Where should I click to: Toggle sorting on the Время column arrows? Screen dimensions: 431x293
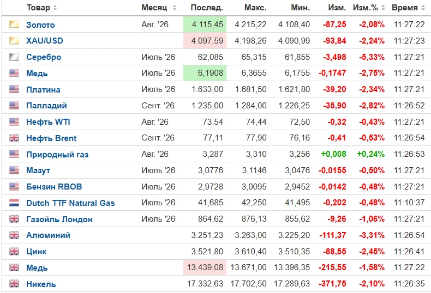coord(423,8)
